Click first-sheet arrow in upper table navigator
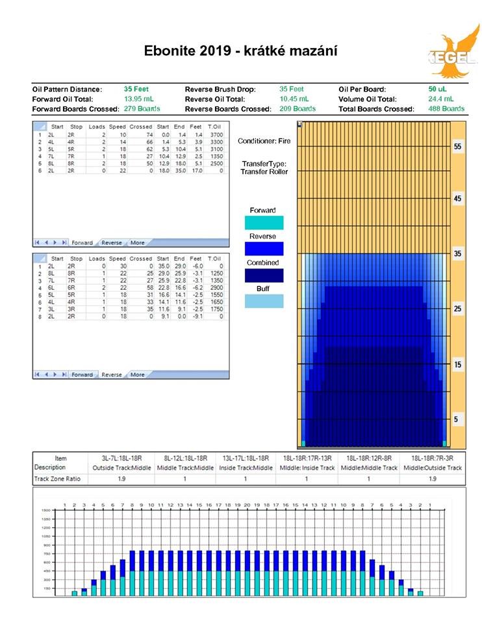 37,242
